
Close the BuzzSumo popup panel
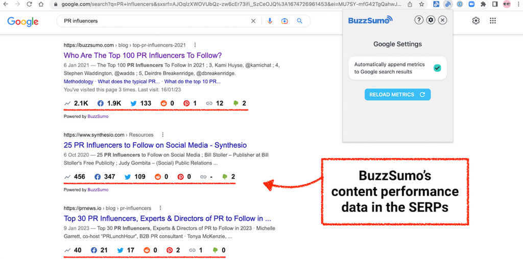point(443,20)
